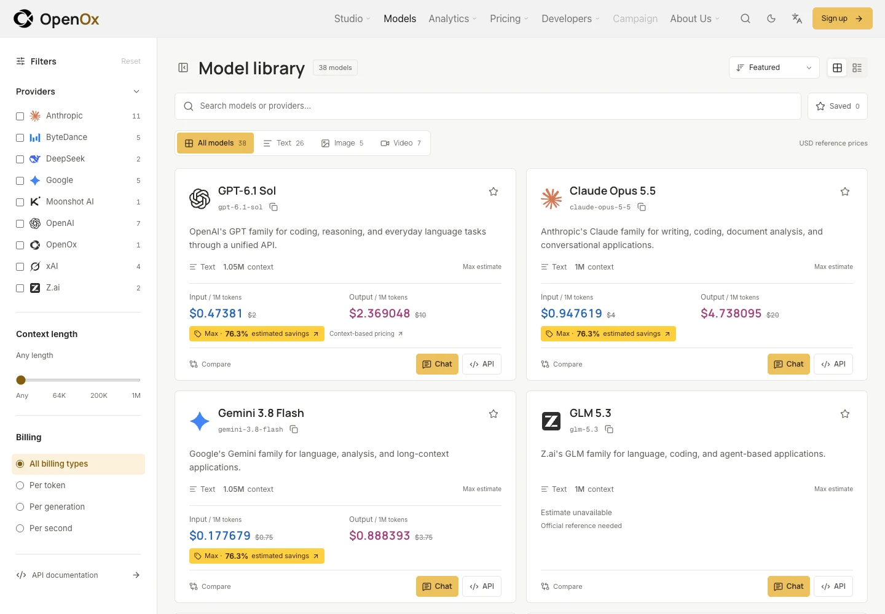Copy the gemini-3.8-flash model ID
This screenshot has height=614, width=885.
point(294,430)
